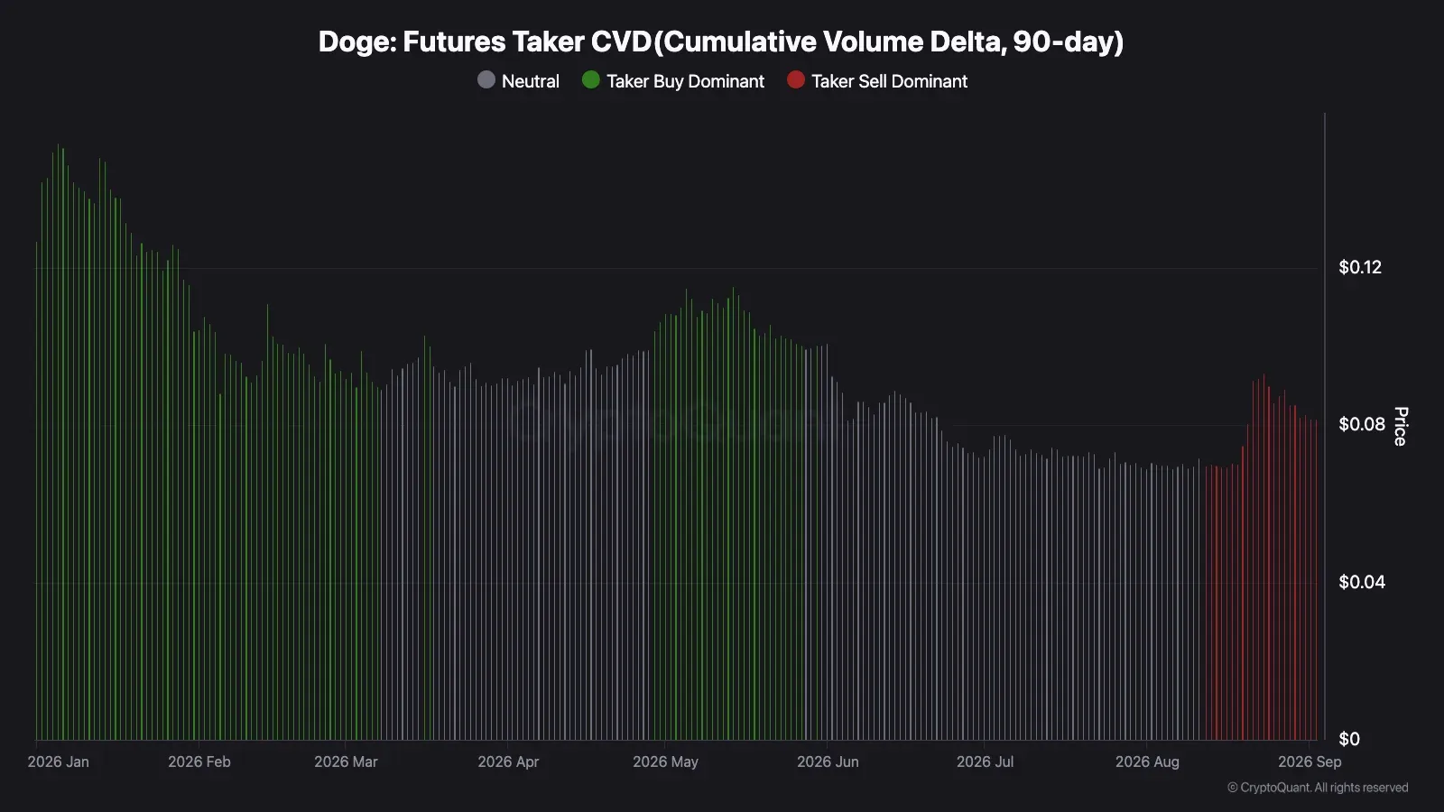Image resolution: width=1444 pixels, height=812 pixels.
Task: Select the 2026 Jun x-axis label
Action: pyautogui.click(x=828, y=761)
